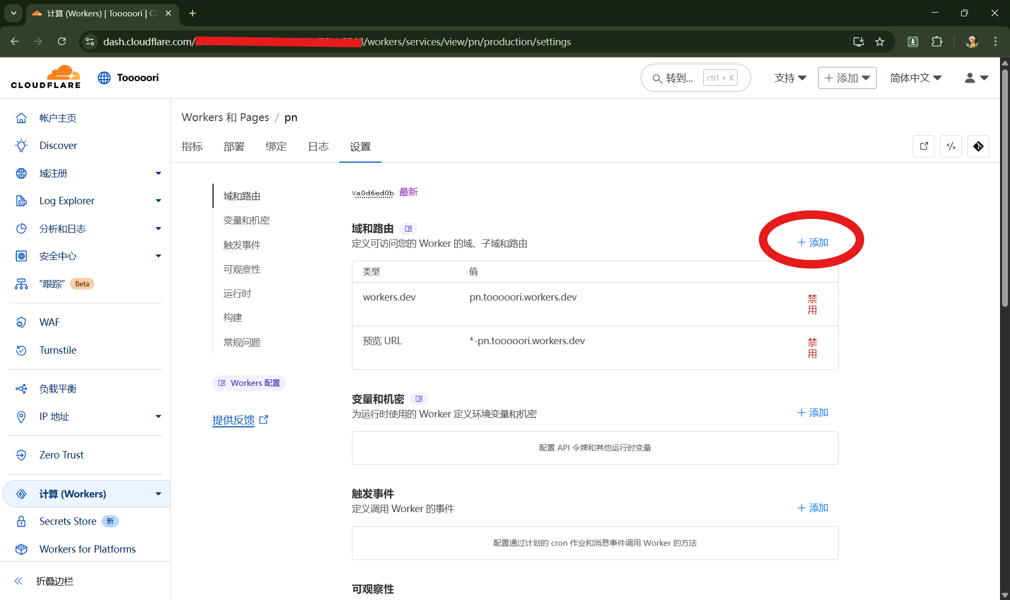Click the Cloudflare logo
Screen dimensions: 1010x600
point(46,77)
